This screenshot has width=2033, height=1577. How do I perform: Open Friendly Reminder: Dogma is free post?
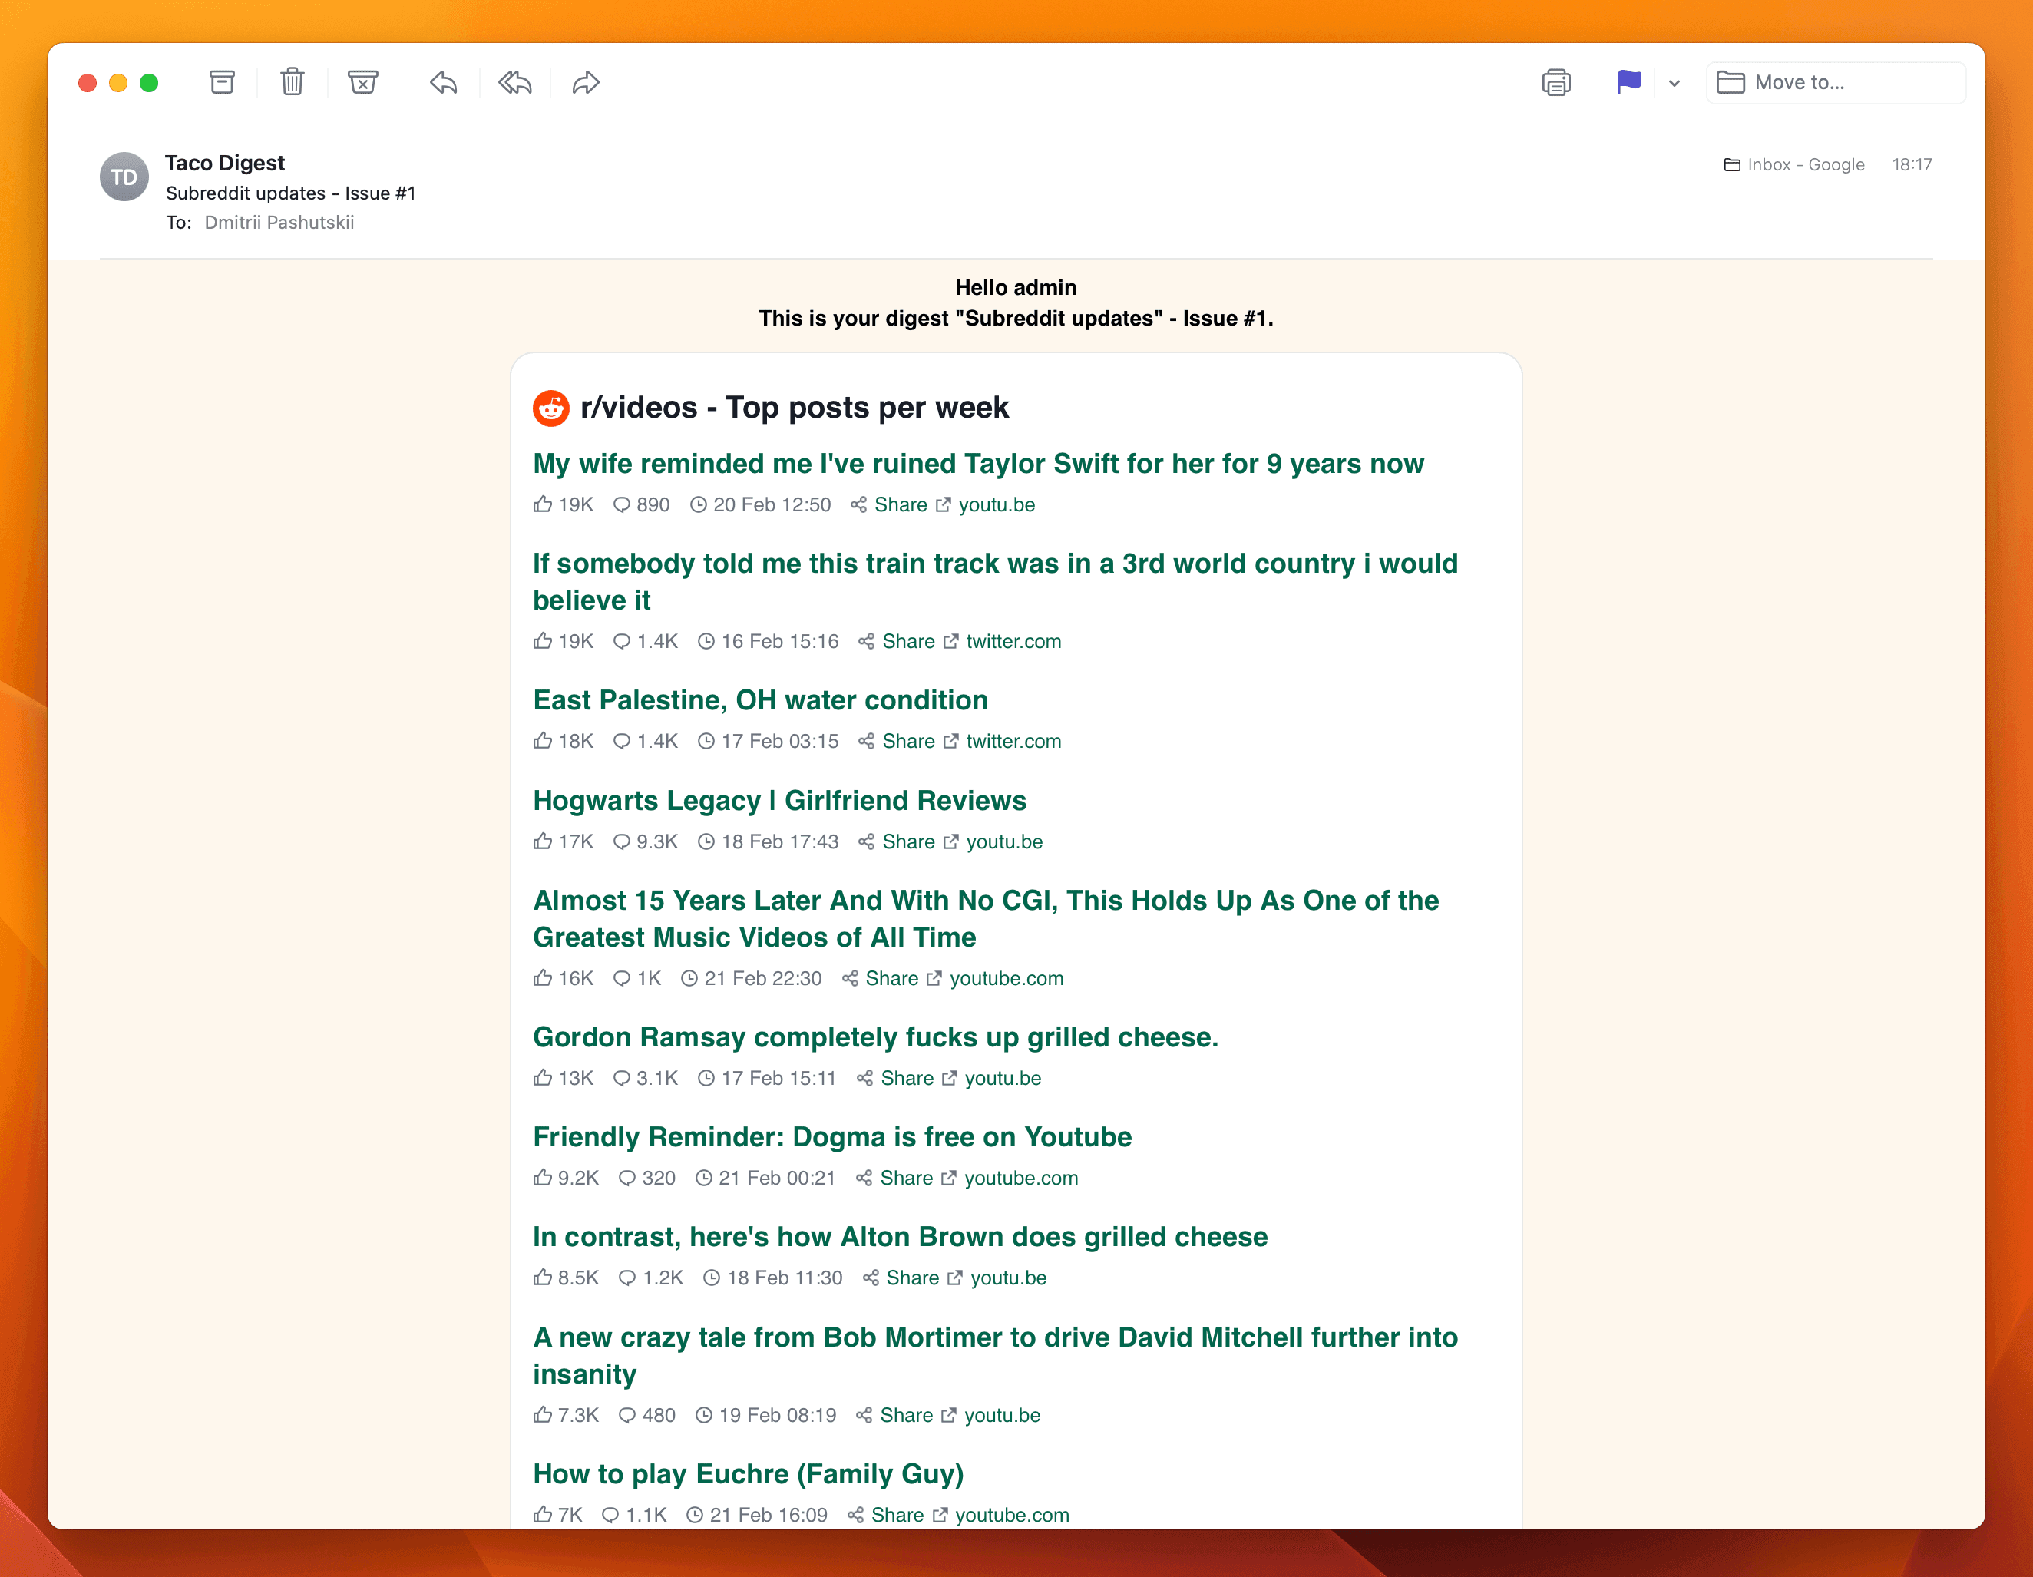coord(832,1136)
